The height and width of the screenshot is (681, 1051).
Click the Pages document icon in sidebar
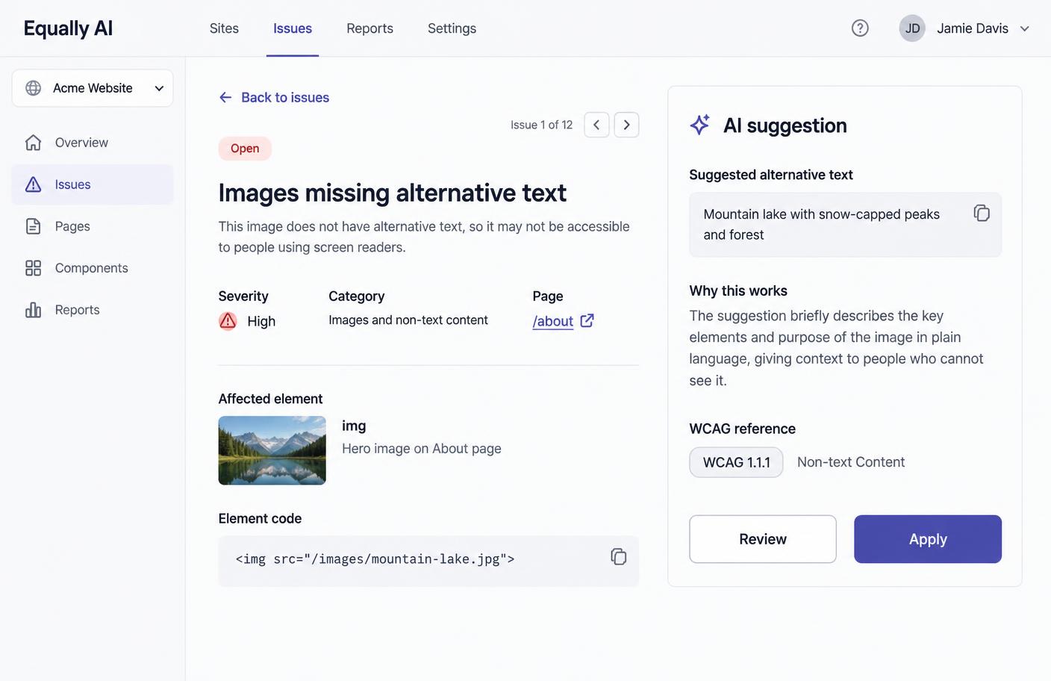click(x=34, y=226)
